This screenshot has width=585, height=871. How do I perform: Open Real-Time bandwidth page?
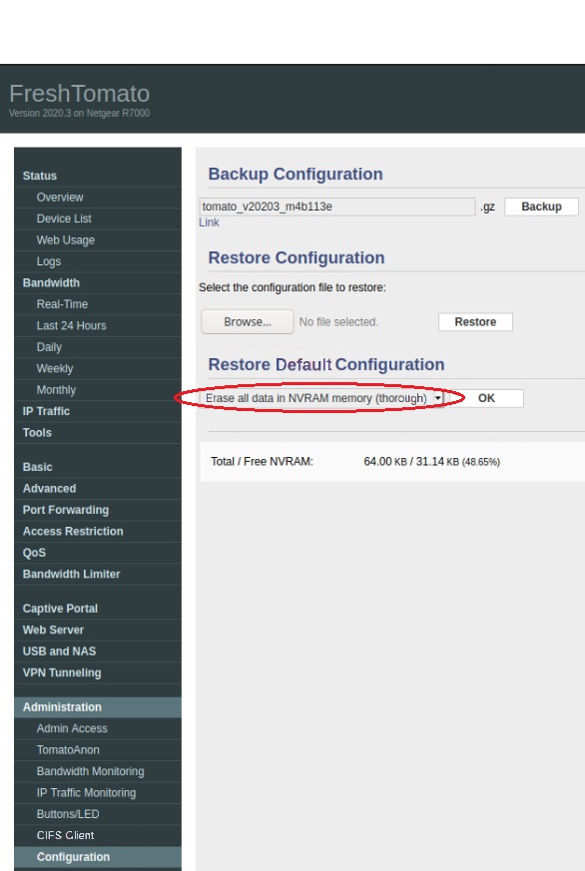(x=62, y=304)
